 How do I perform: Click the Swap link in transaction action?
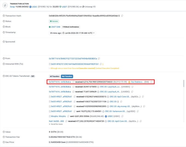point(12,7)
